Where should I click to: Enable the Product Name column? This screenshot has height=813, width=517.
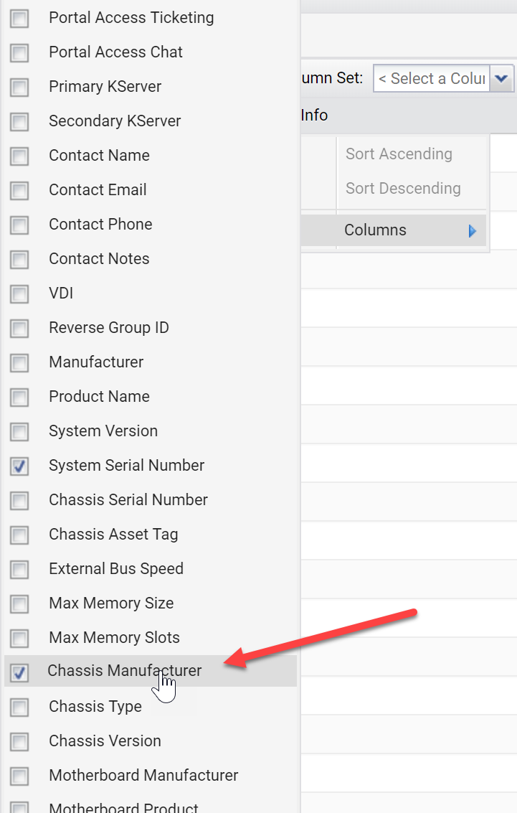[x=19, y=397]
